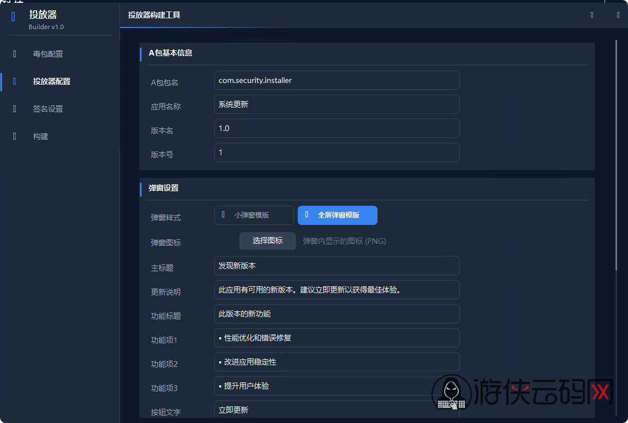Click the icon next to 构建
628x423 pixels.
(x=15, y=136)
